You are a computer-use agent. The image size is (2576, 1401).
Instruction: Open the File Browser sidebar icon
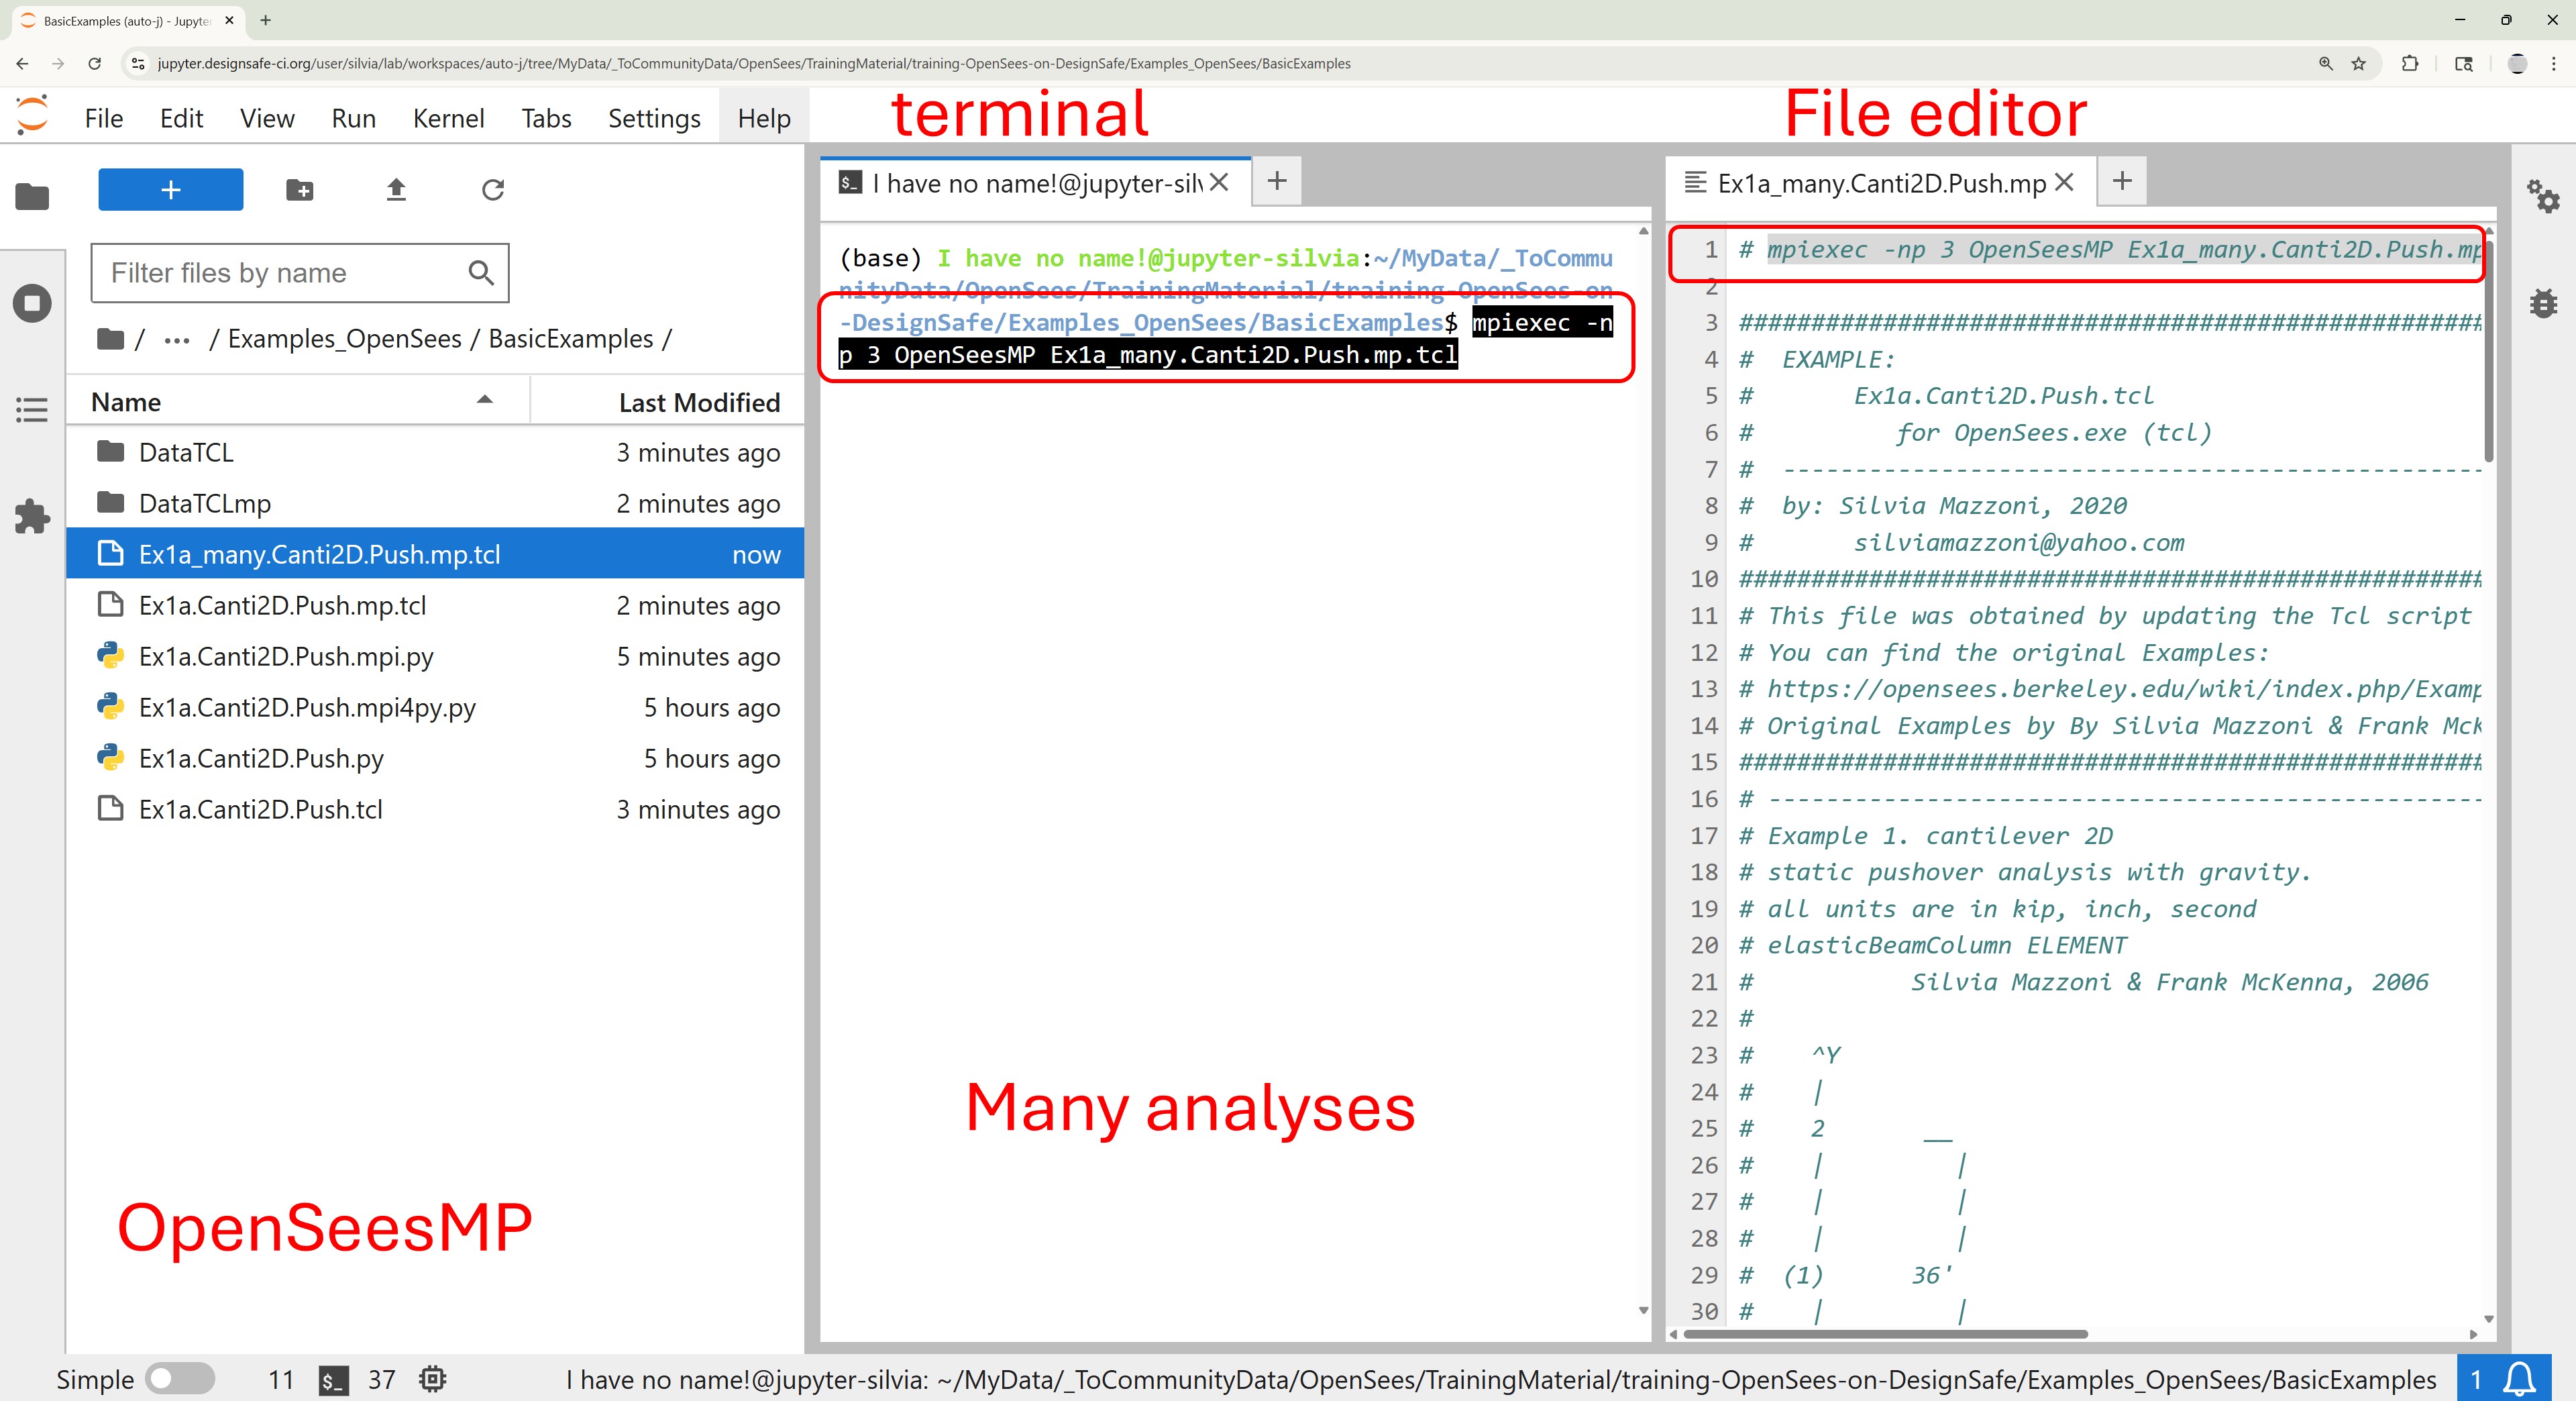point(32,197)
